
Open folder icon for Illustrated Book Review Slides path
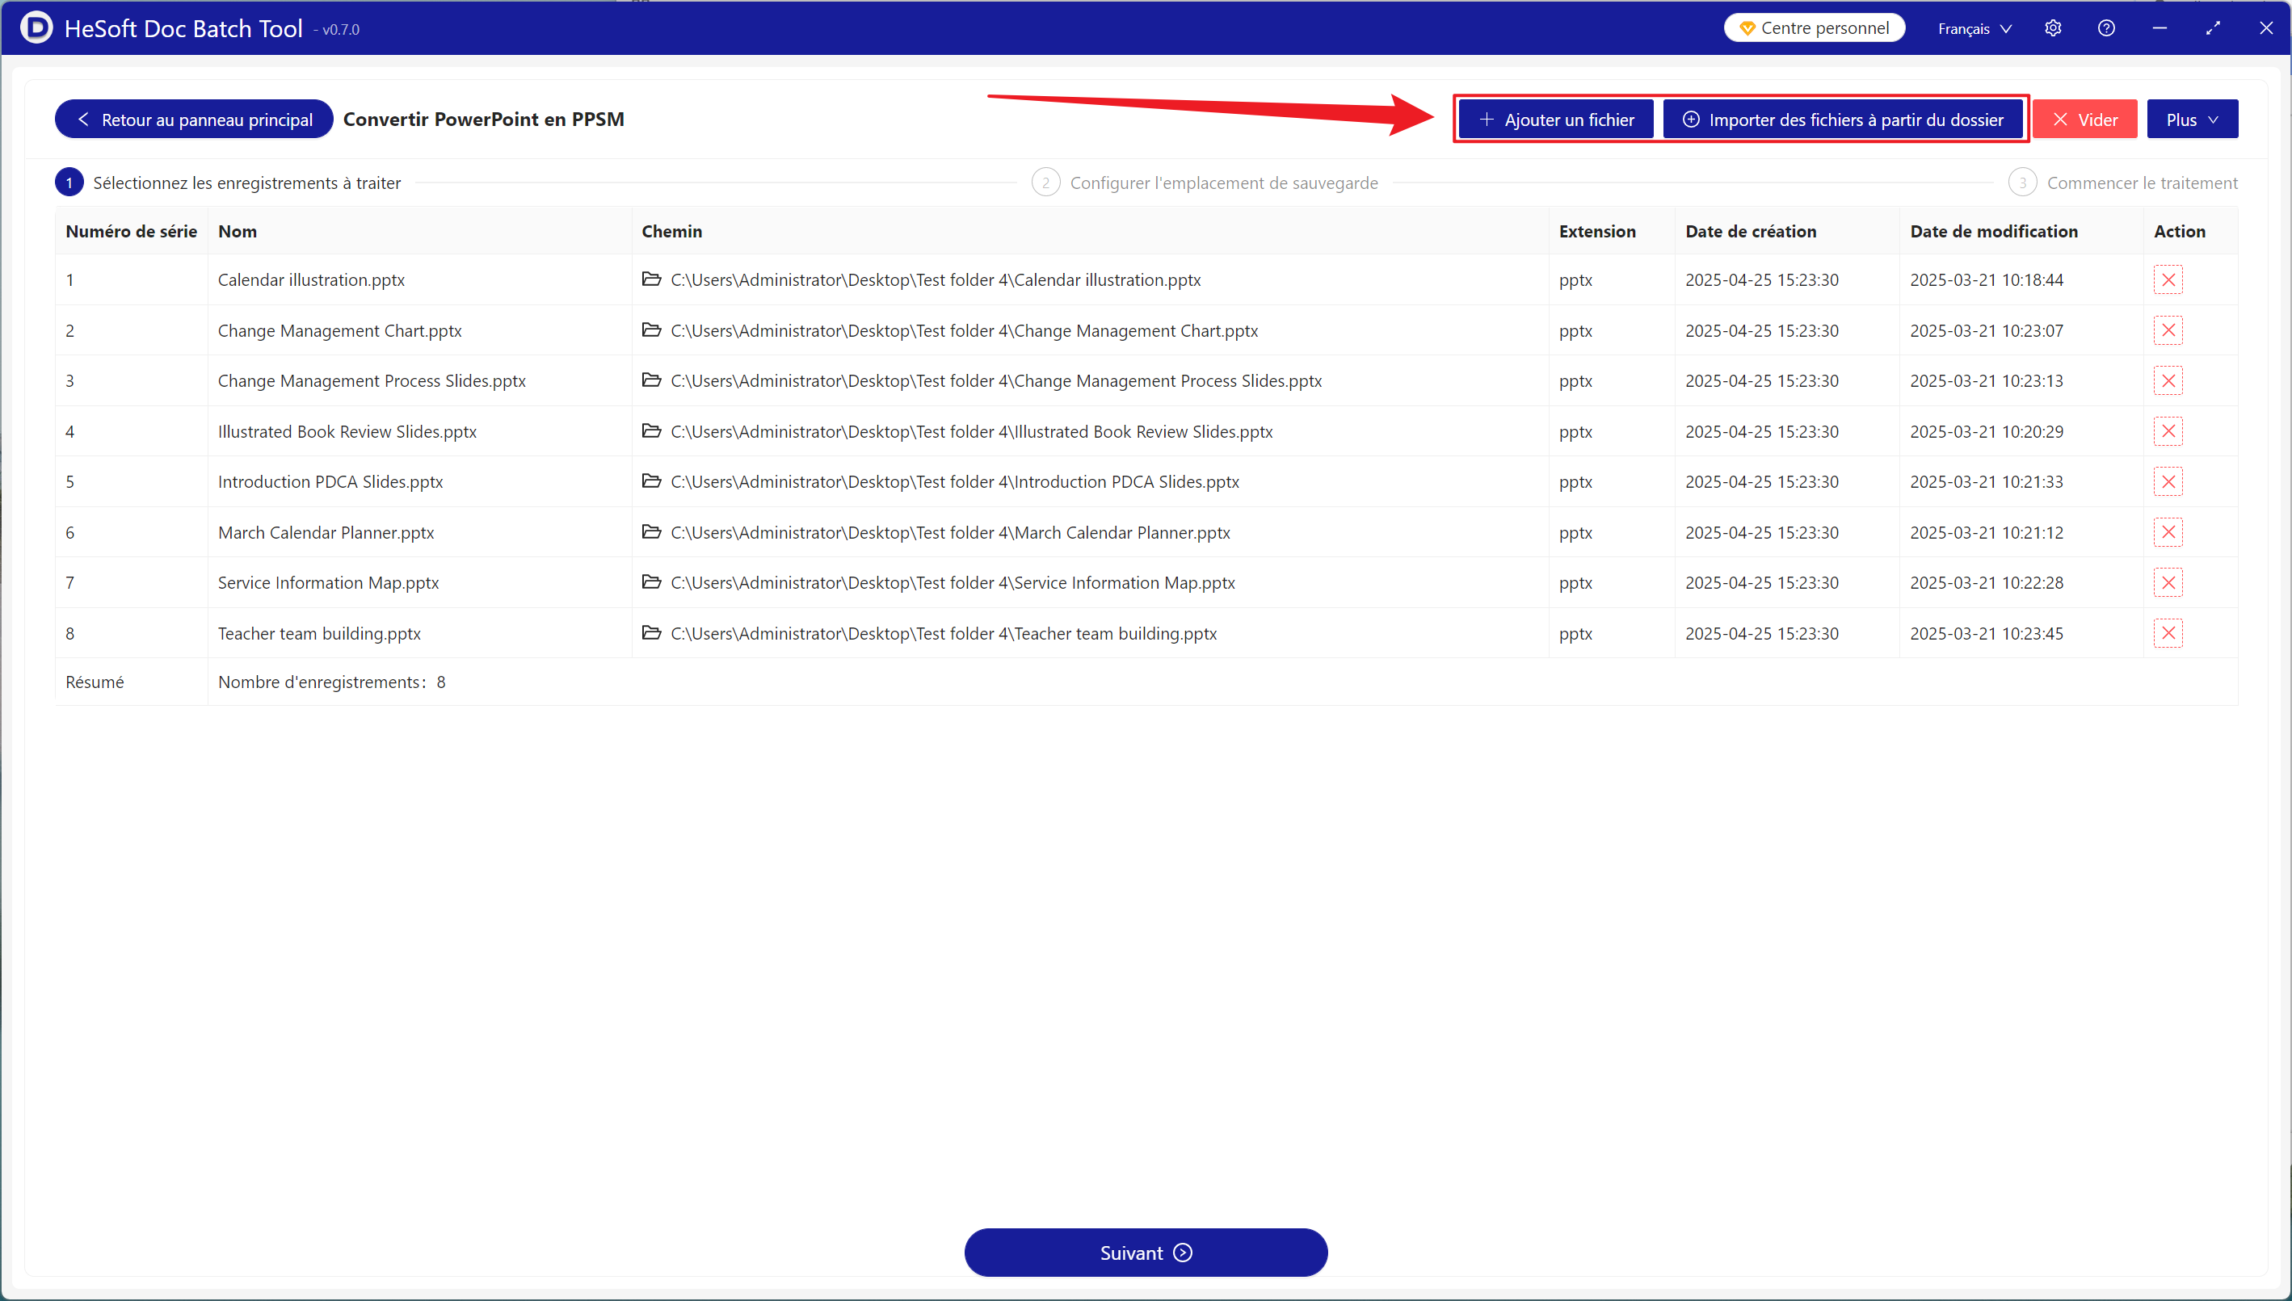tap(652, 430)
